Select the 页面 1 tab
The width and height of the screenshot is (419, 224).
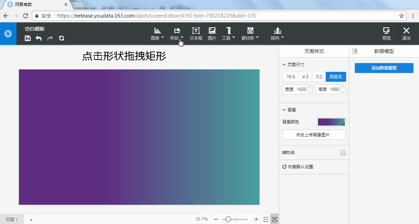click(x=12, y=219)
